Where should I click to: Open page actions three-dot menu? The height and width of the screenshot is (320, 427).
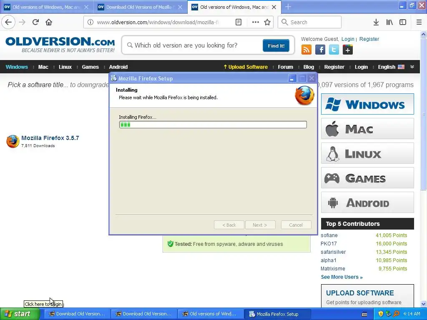[256, 22]
